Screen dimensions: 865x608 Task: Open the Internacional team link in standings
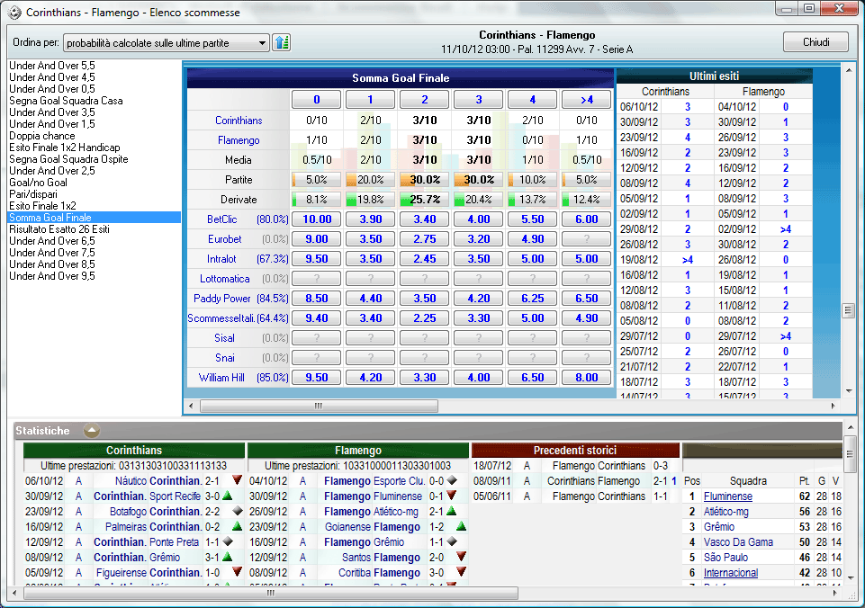(x=730, y=573)
